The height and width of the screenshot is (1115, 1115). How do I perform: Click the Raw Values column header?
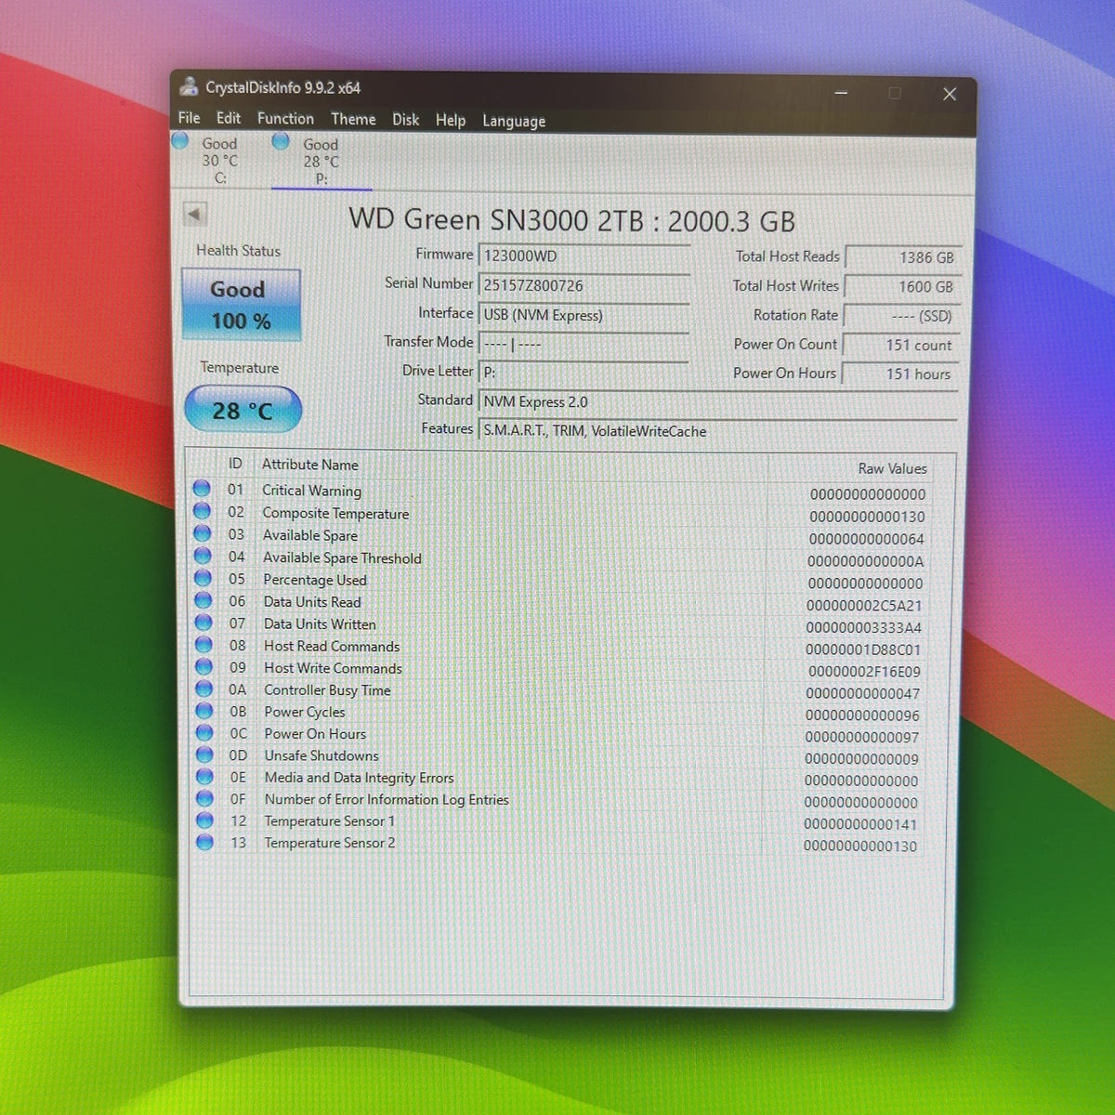(x=892, y=469)
